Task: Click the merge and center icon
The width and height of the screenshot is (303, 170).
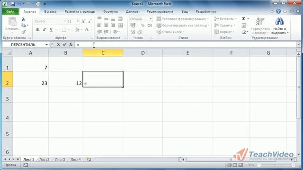Action: click(120, 25)
